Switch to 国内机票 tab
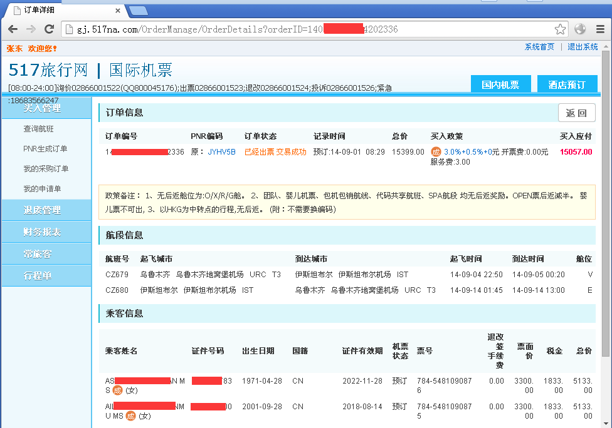 point(501,84)
